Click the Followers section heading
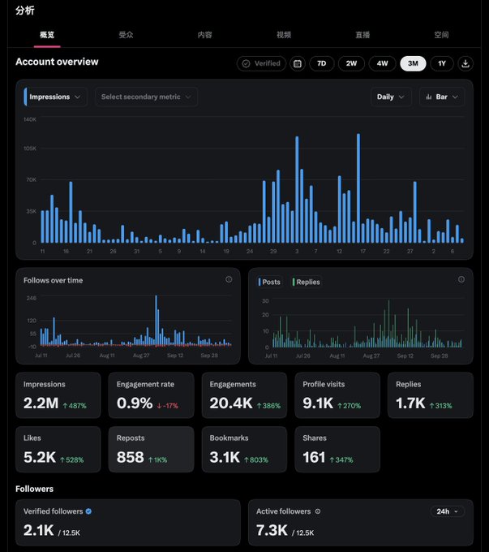This screenshot has width=489, height=552. click(35, 489)
